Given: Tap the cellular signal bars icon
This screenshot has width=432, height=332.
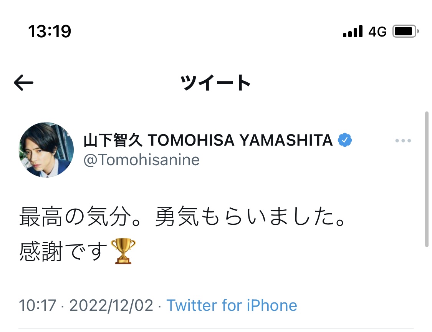Looking at the screenshot, I should point(353,32).
